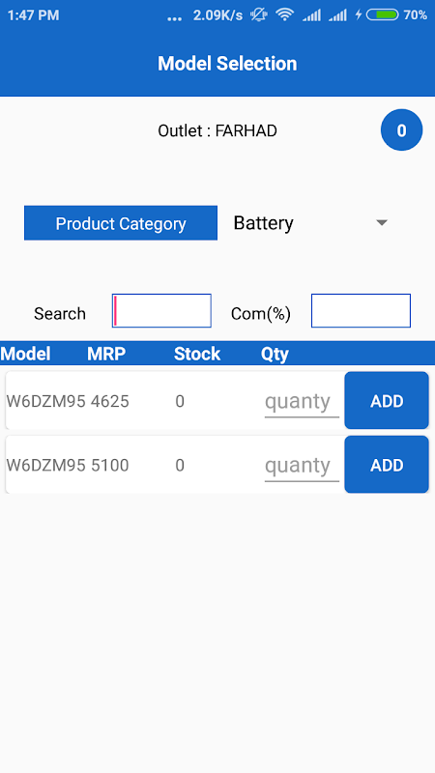The height and width of the screenshot is (773, 435).
Task: Tap the Wi-Fi status icon
Action: point(284,15)
